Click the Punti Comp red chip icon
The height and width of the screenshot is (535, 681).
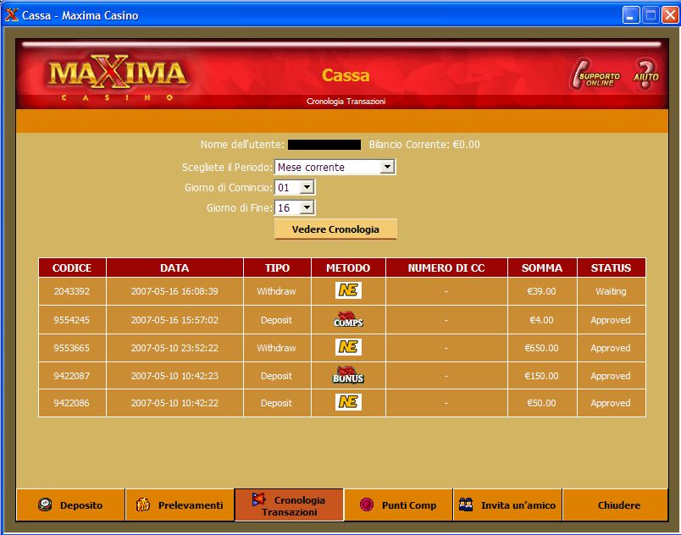(x=367, y=505)
